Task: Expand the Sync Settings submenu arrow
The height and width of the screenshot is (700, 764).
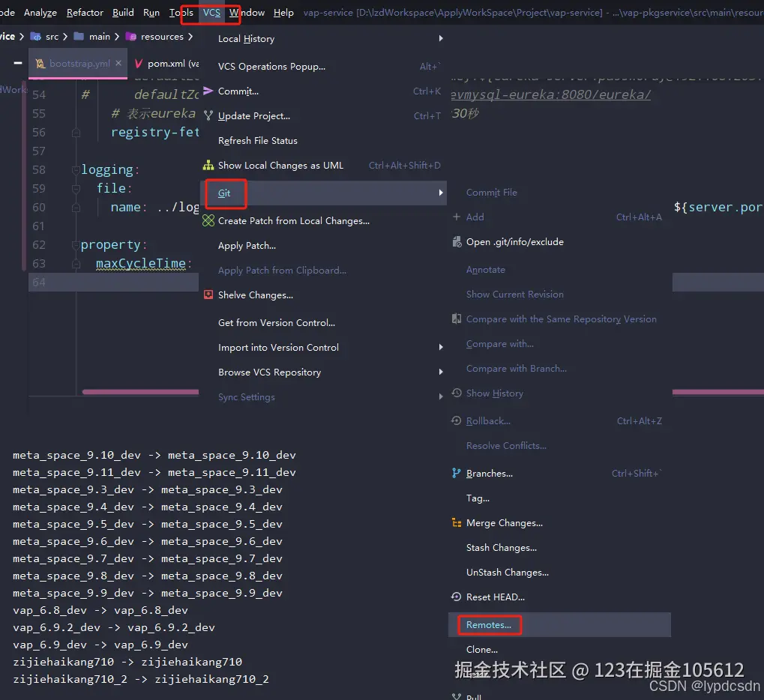Action: [x=440, y=396]
